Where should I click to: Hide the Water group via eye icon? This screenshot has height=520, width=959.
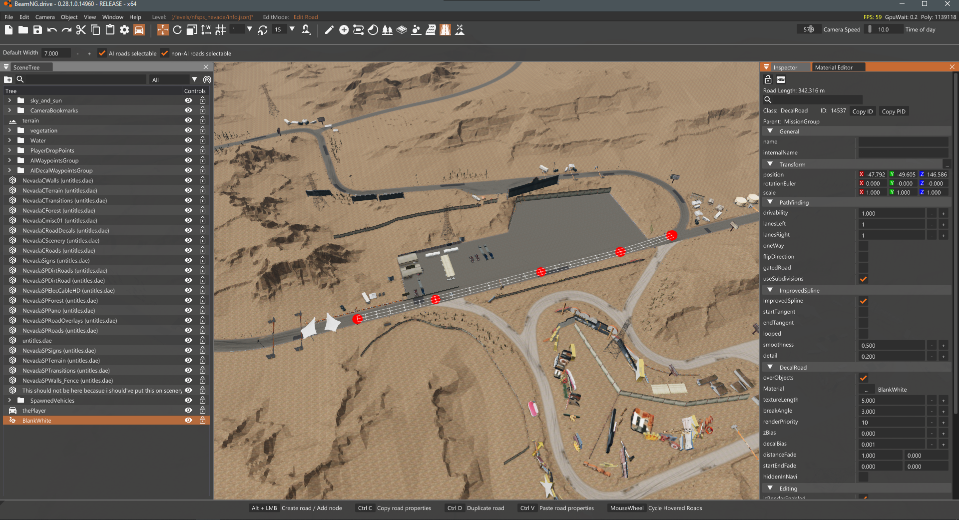point(188,140)
